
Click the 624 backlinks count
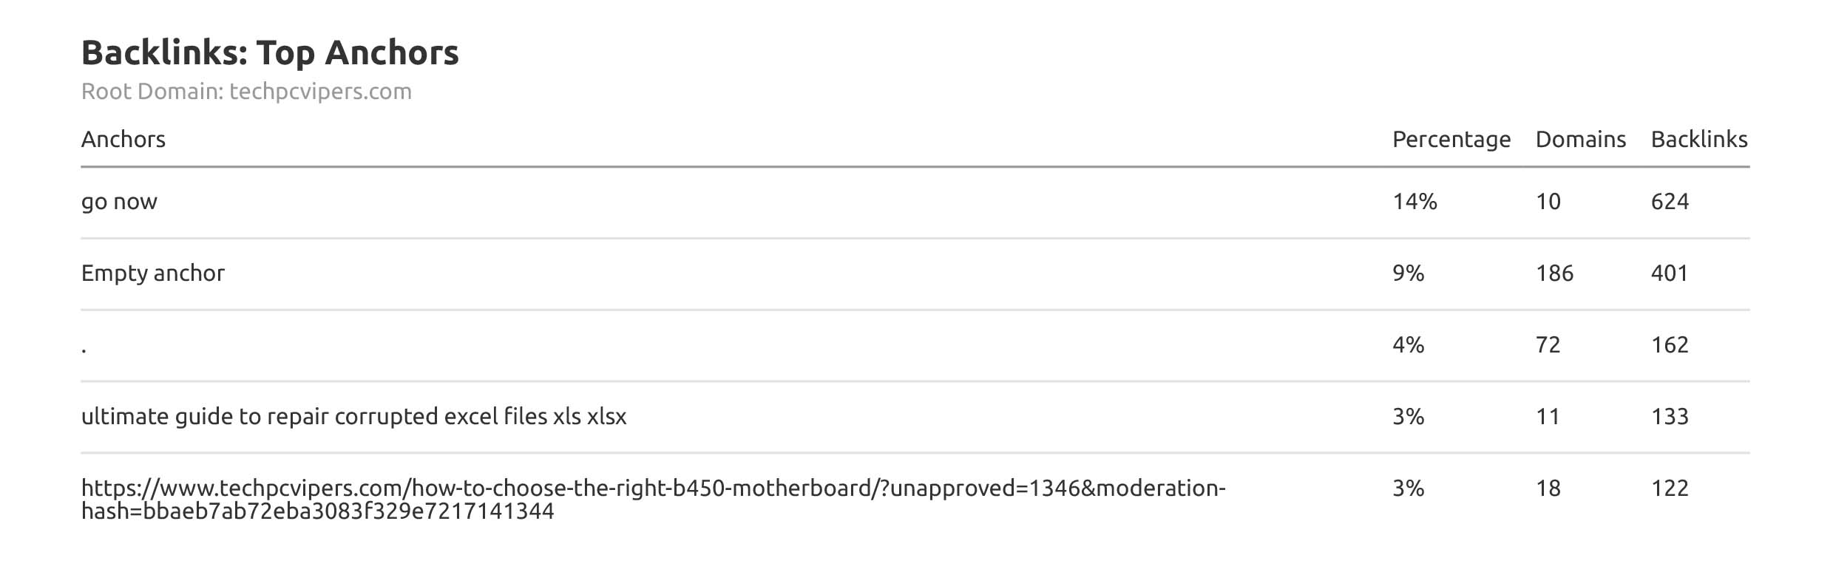tap(1670, 202)
